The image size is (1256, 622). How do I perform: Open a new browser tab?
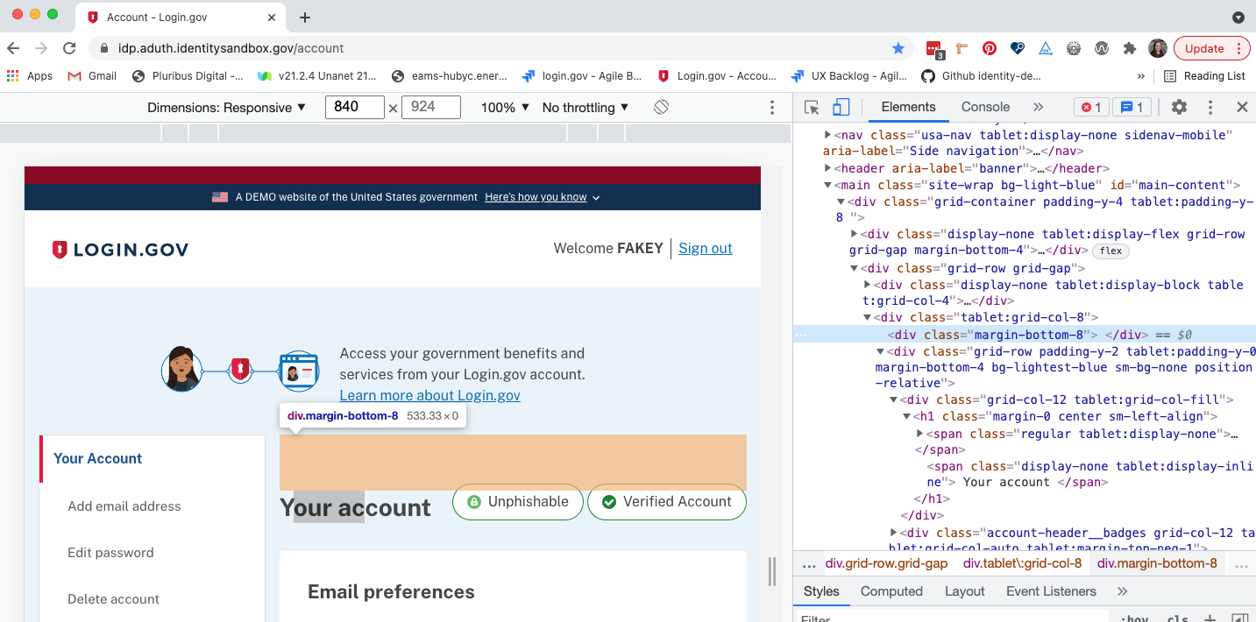pyautogui.click(x=305, y=18)
